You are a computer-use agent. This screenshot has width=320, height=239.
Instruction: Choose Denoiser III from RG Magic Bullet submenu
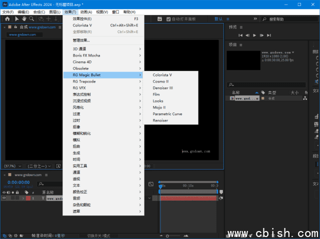point(162,88)
